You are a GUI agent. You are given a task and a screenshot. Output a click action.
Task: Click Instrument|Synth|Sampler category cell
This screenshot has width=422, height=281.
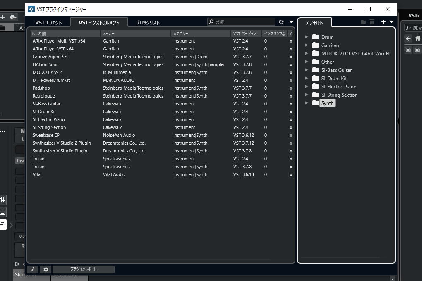(x=199, y=64)
